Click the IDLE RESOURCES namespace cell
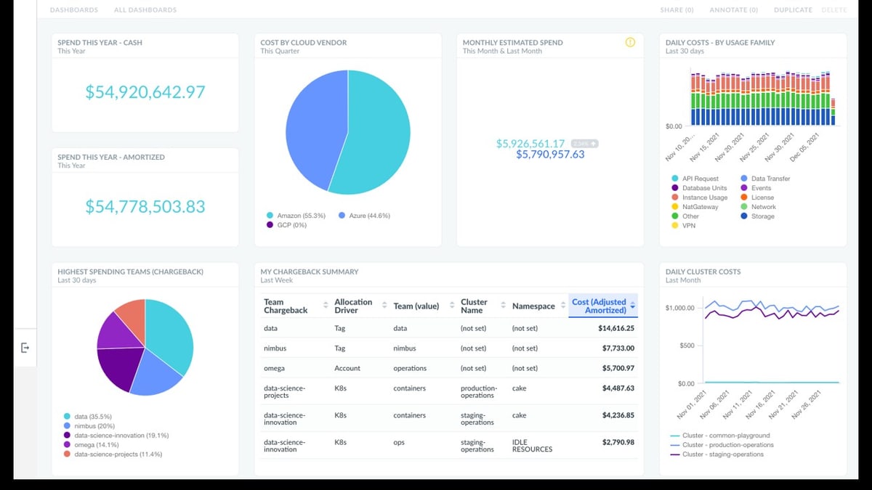The height and width of the screenshot is (490, 872). 532,446
